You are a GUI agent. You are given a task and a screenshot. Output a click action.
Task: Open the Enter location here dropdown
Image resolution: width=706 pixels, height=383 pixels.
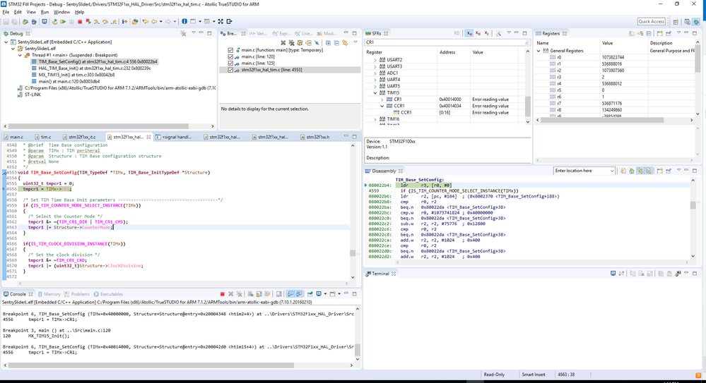coord(611,171)
